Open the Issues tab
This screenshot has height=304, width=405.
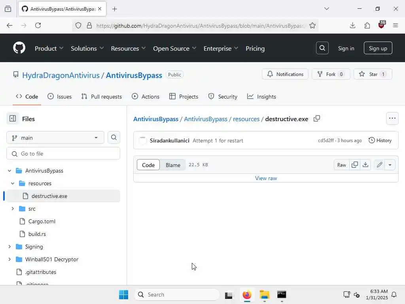pyautogui.click(x=59, y=97)
